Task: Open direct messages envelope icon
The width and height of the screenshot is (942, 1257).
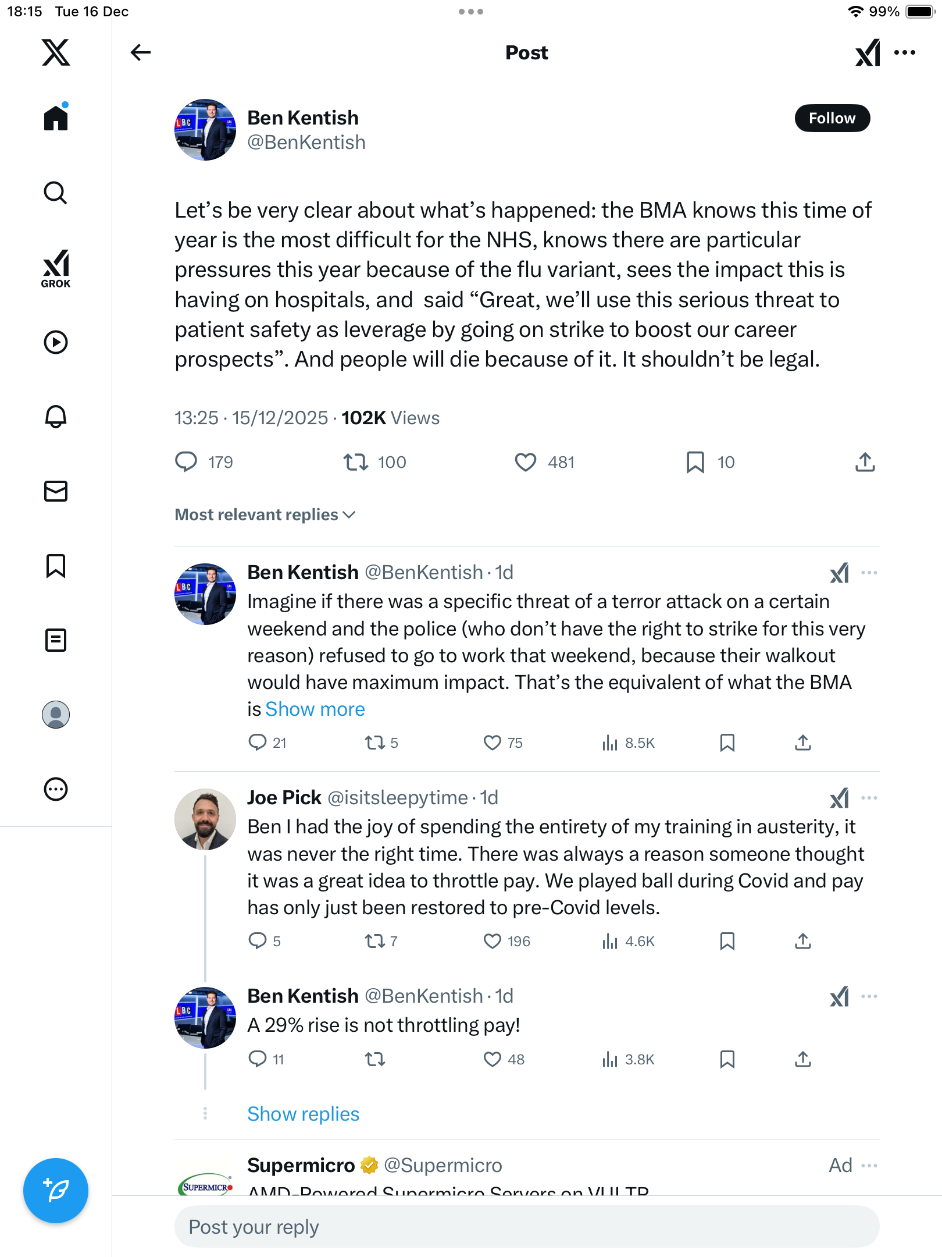Action: [x=56, y=491]
